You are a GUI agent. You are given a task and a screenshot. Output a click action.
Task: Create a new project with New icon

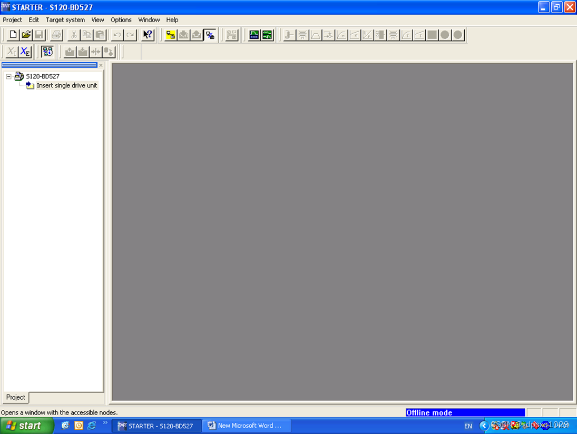[x=13, y=35]
